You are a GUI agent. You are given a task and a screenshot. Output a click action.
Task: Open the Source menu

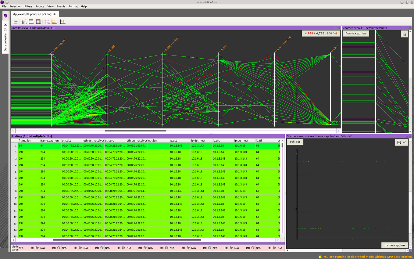[x=40, y=6]
